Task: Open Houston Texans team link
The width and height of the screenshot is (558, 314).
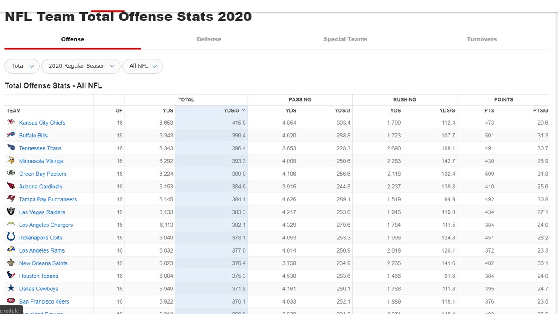Action: pos(38,276)
